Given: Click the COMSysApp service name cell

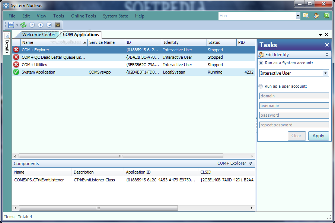Looking at the screenshot, I should (100, 72).
